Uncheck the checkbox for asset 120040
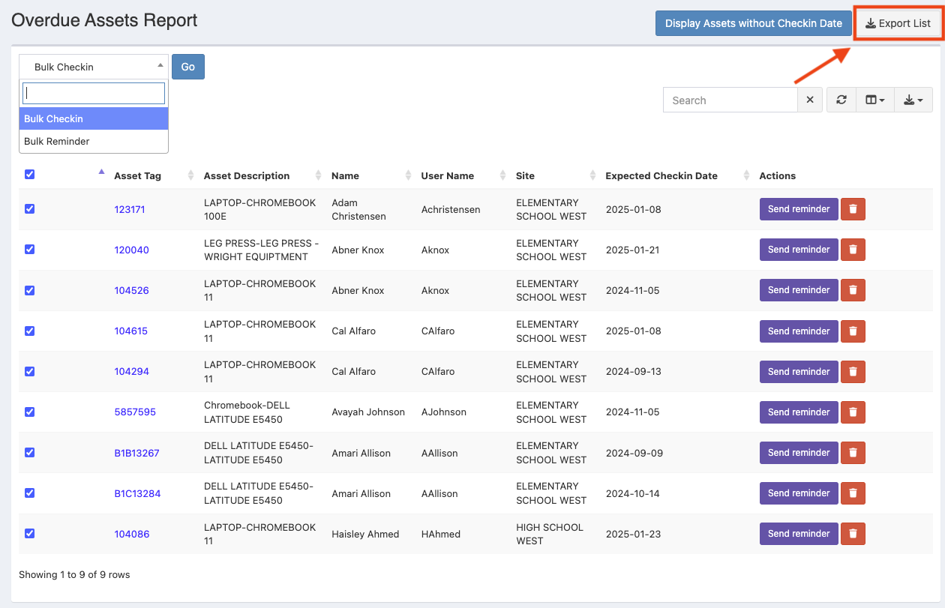The image size is (945, 608). pos(30,250)
